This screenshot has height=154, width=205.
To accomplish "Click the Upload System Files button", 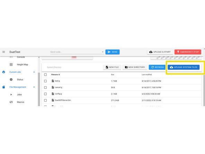I will [184, 67].
